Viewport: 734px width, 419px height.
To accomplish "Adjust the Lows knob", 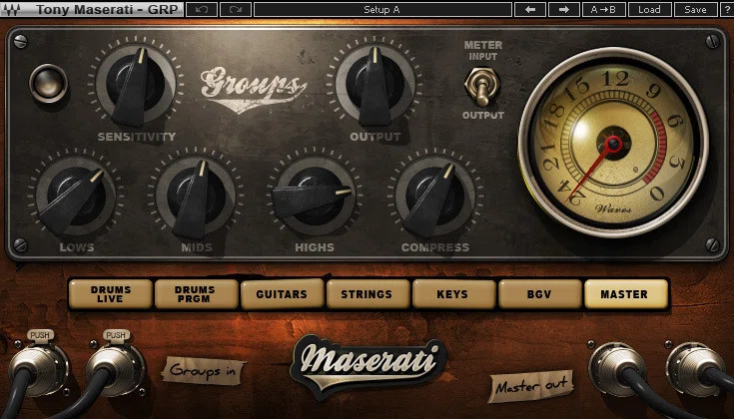I will 75,196.
